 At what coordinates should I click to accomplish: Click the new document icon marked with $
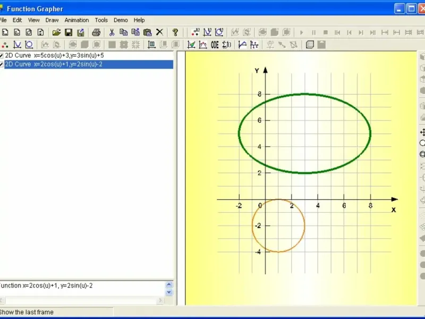[x=41, y=32]
